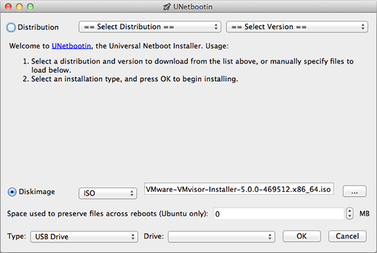Click the yellow minimize window button

pyautogui.click(x=19, y=6)
